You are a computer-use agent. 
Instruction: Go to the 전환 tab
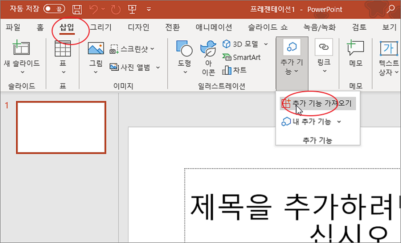coord(172,27)
